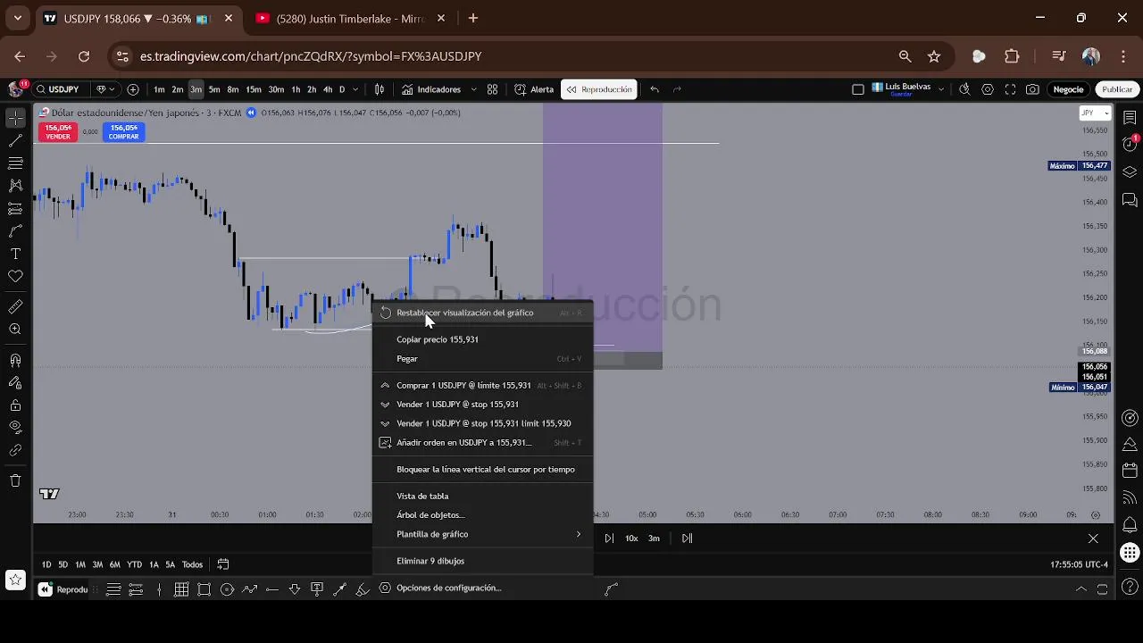Close the replay toolbar with X
This screenshot has height=643, width=1143.
[x=1093, y=539]
